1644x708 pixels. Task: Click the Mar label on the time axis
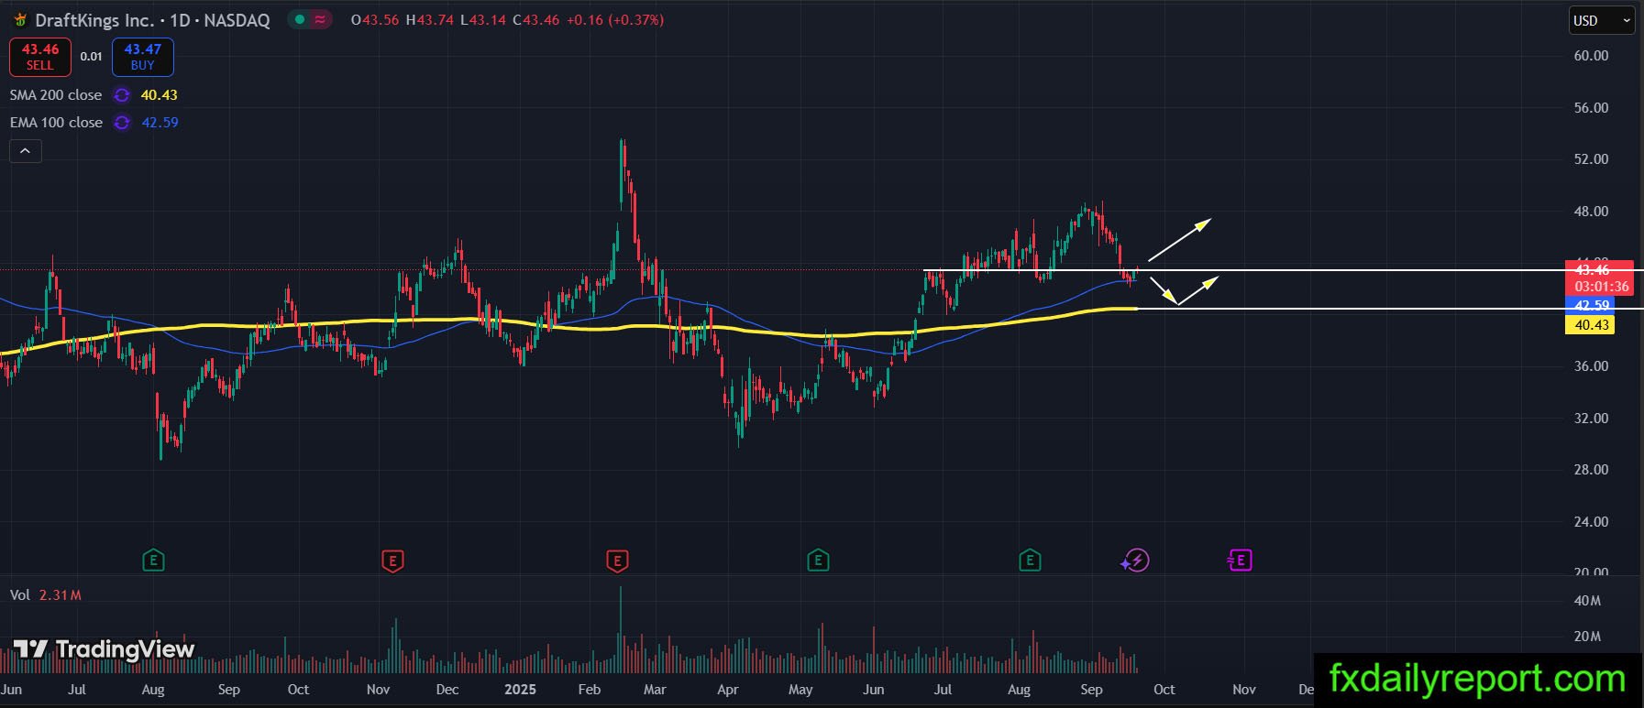(x=655, y=690)
